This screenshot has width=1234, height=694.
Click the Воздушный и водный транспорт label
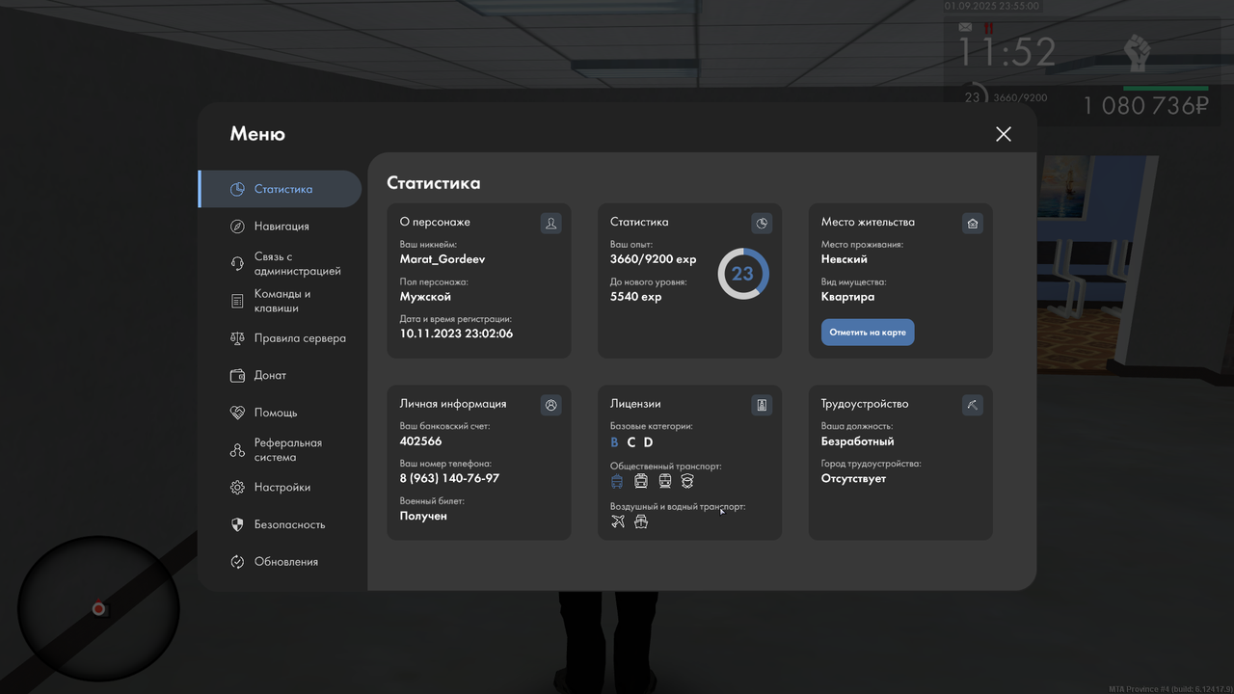point(678,507)
